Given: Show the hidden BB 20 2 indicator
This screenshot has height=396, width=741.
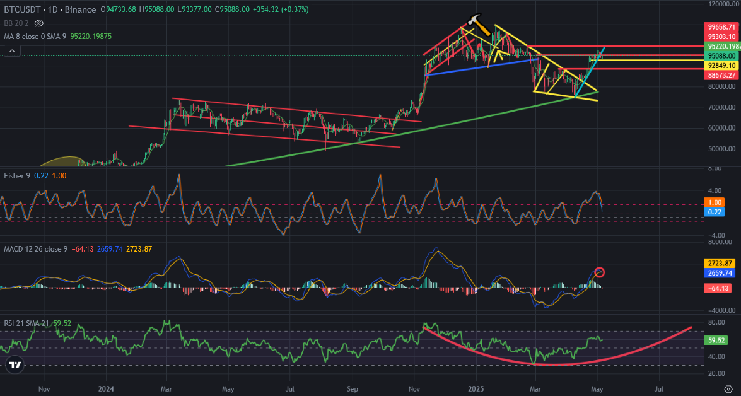Looking at the screenshot, I should pos(39,23).
